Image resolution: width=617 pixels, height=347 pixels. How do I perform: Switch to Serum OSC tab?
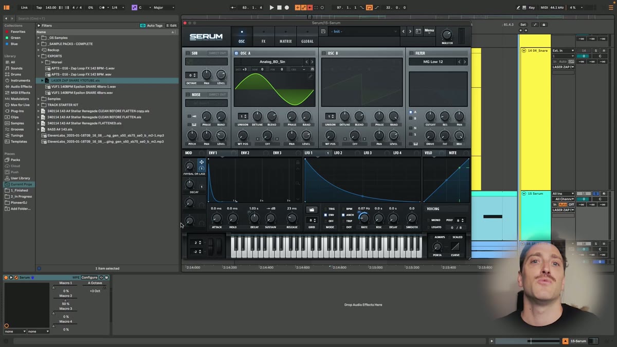tap(242, 36)
